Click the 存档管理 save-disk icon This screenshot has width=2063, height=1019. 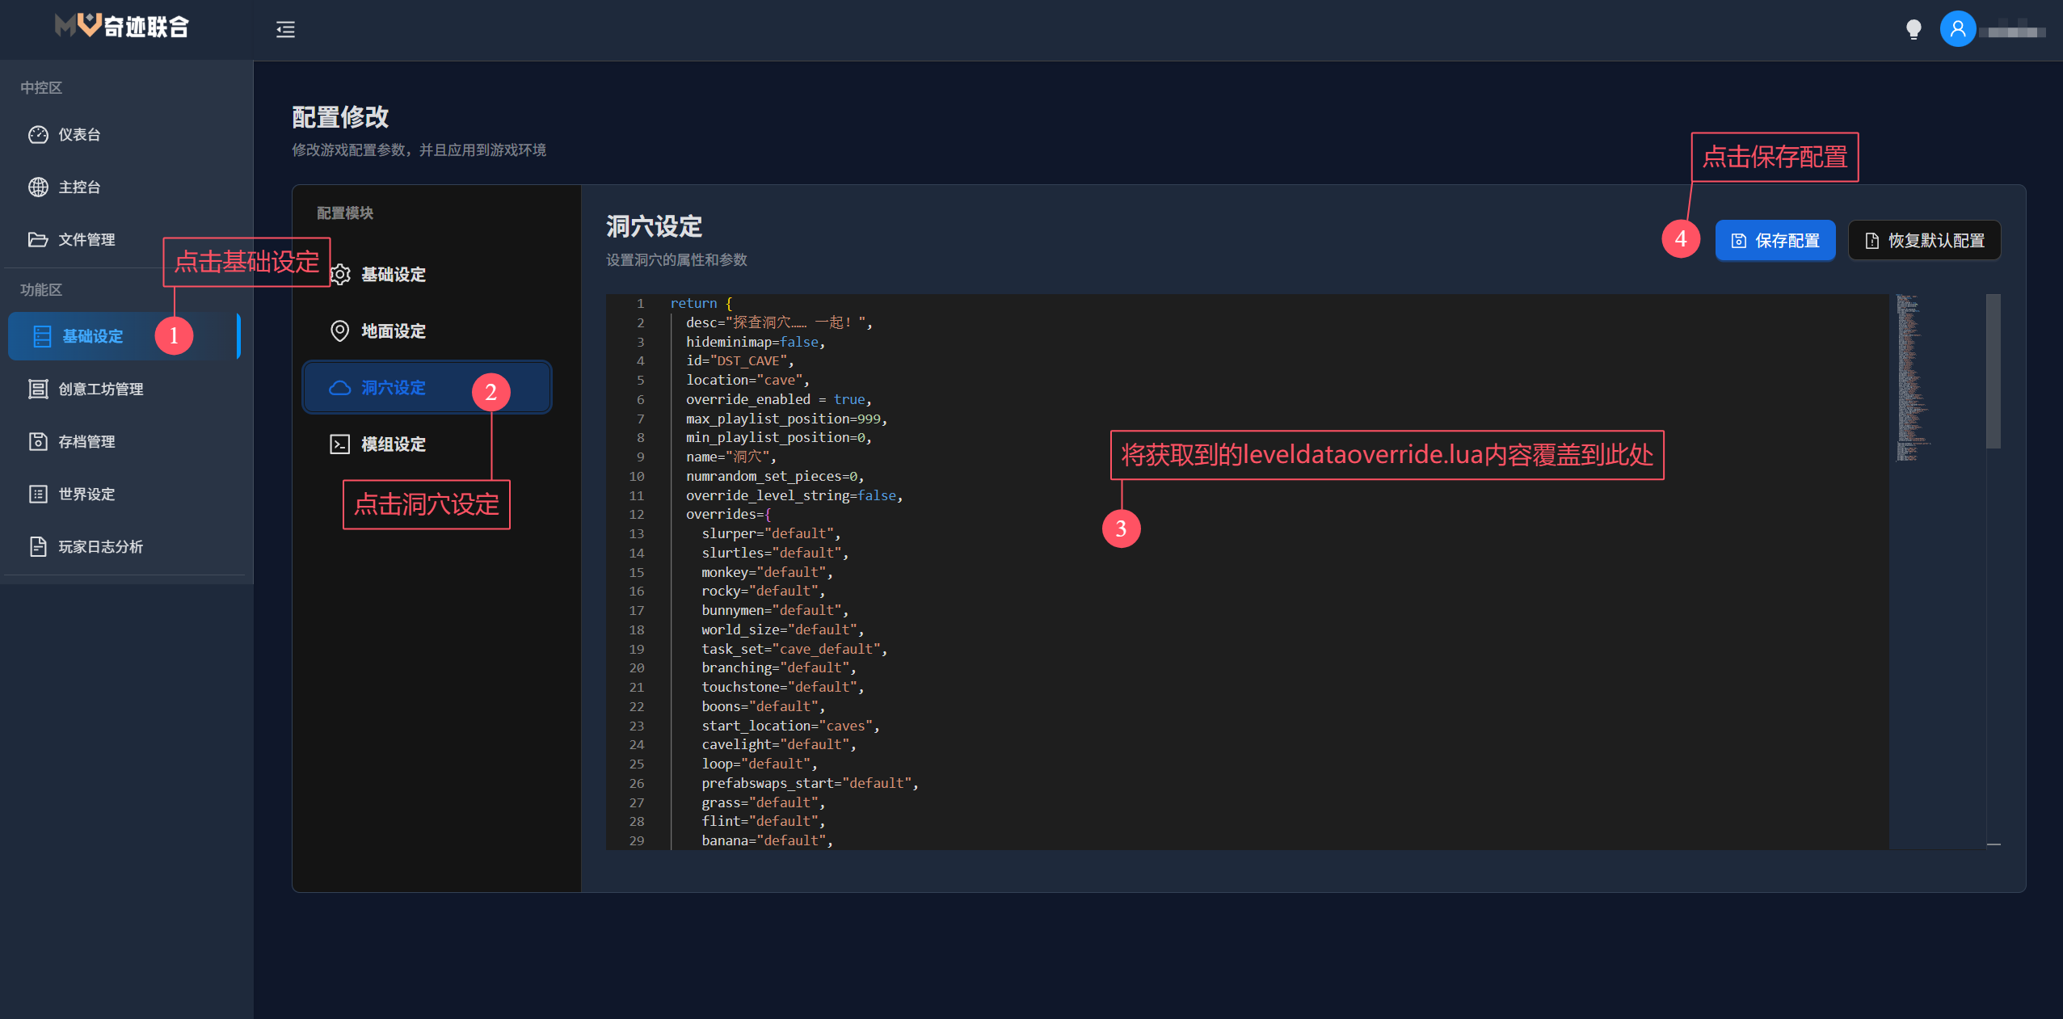click(38, 442)
